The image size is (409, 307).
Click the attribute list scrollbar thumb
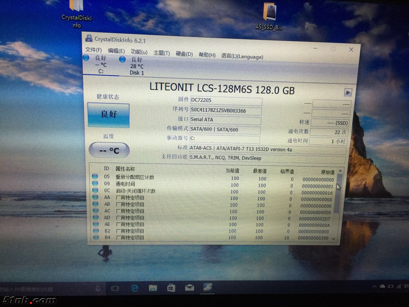338,194
